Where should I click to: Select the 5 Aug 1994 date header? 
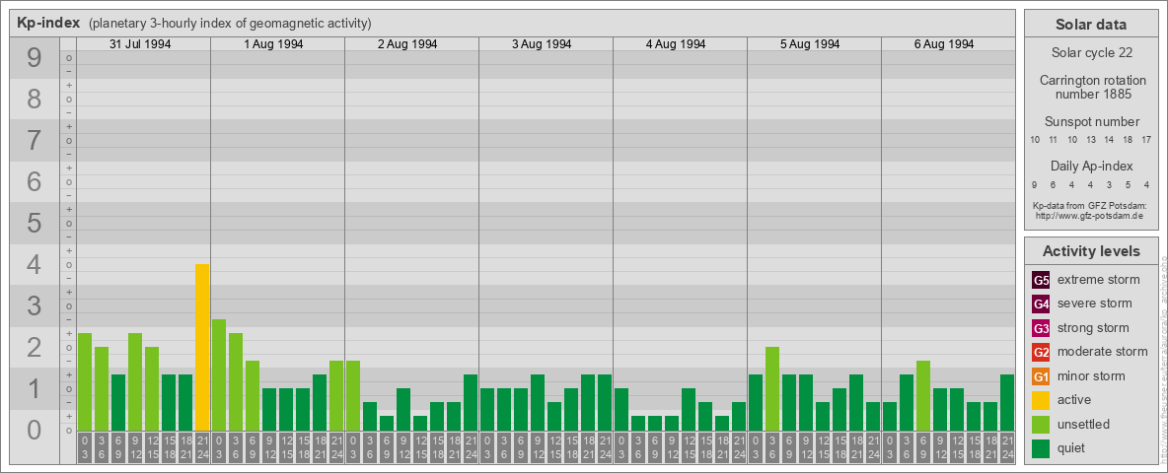[x=810, y=44]
